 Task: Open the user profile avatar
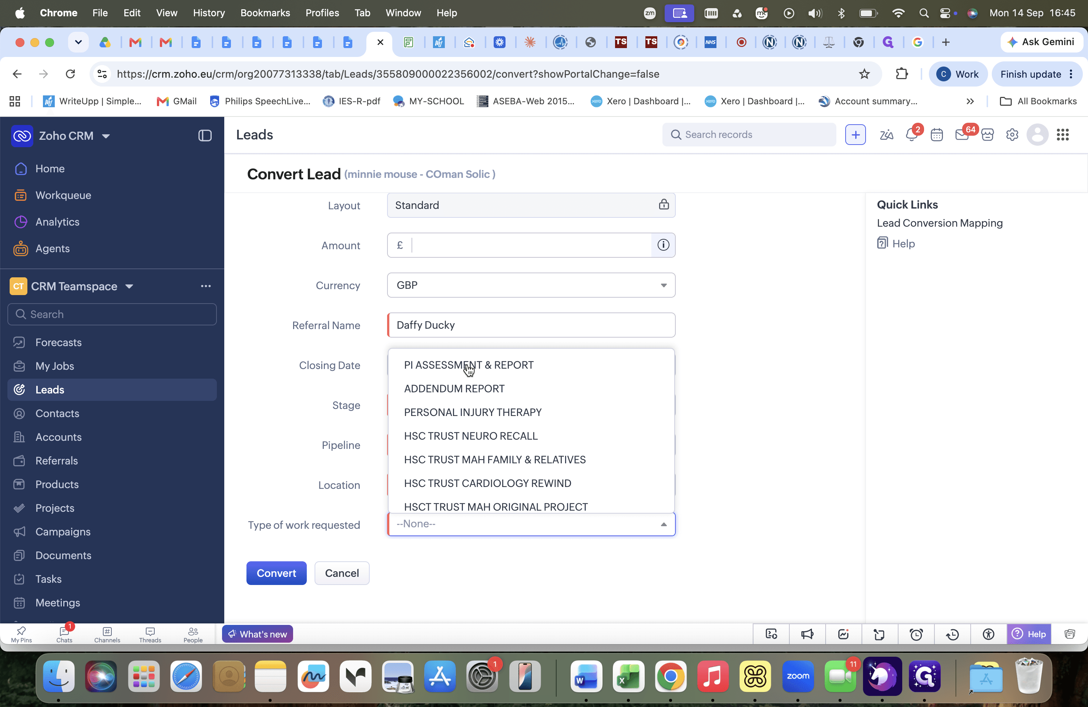tap(1037, 135)
